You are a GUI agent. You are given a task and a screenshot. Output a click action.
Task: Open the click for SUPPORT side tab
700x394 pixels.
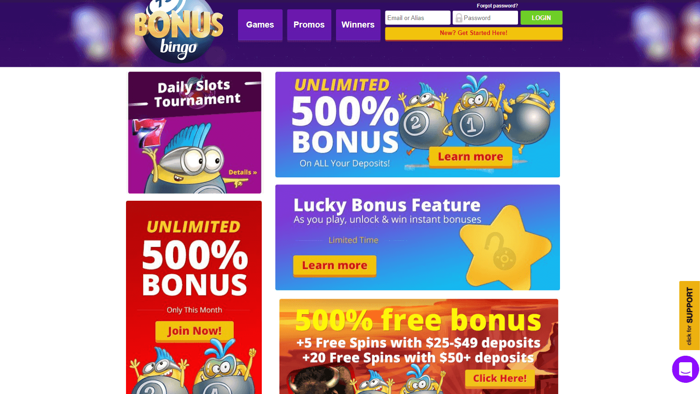(689, 316)
